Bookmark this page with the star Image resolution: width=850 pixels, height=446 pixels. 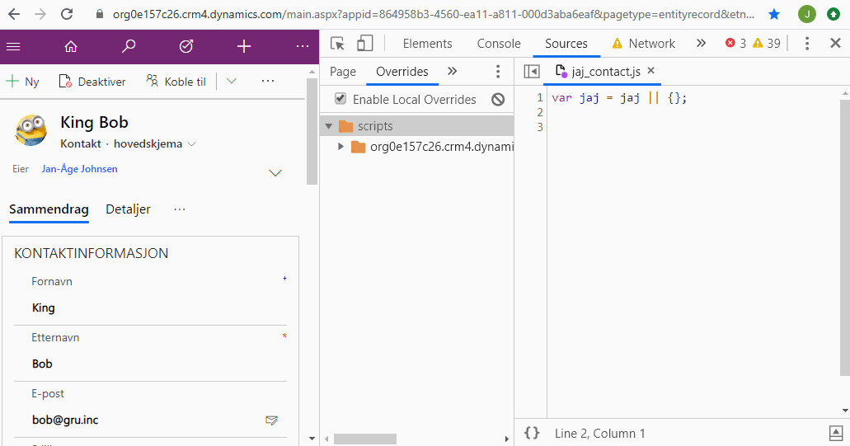point(774,14)
